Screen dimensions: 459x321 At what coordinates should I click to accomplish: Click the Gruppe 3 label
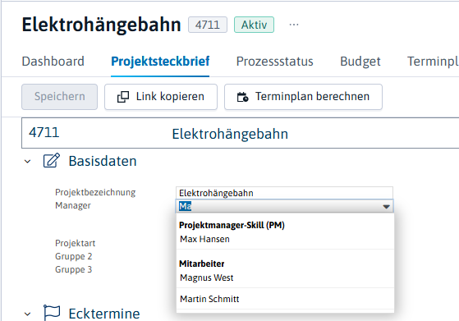click(73, 269)
